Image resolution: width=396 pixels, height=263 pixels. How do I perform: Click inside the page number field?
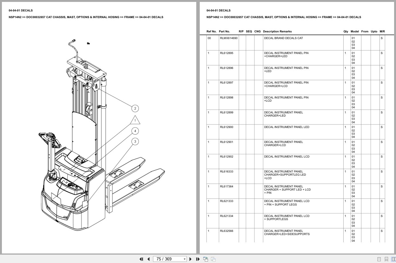[x=165, y=259]
